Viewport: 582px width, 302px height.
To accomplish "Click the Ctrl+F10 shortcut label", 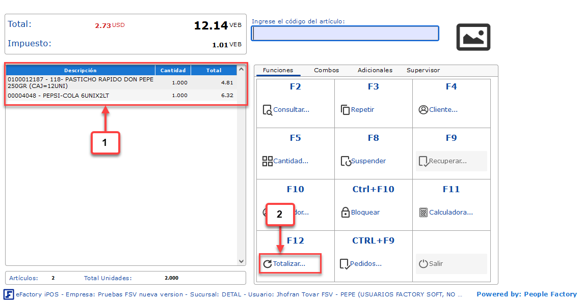I will point(374,189).
